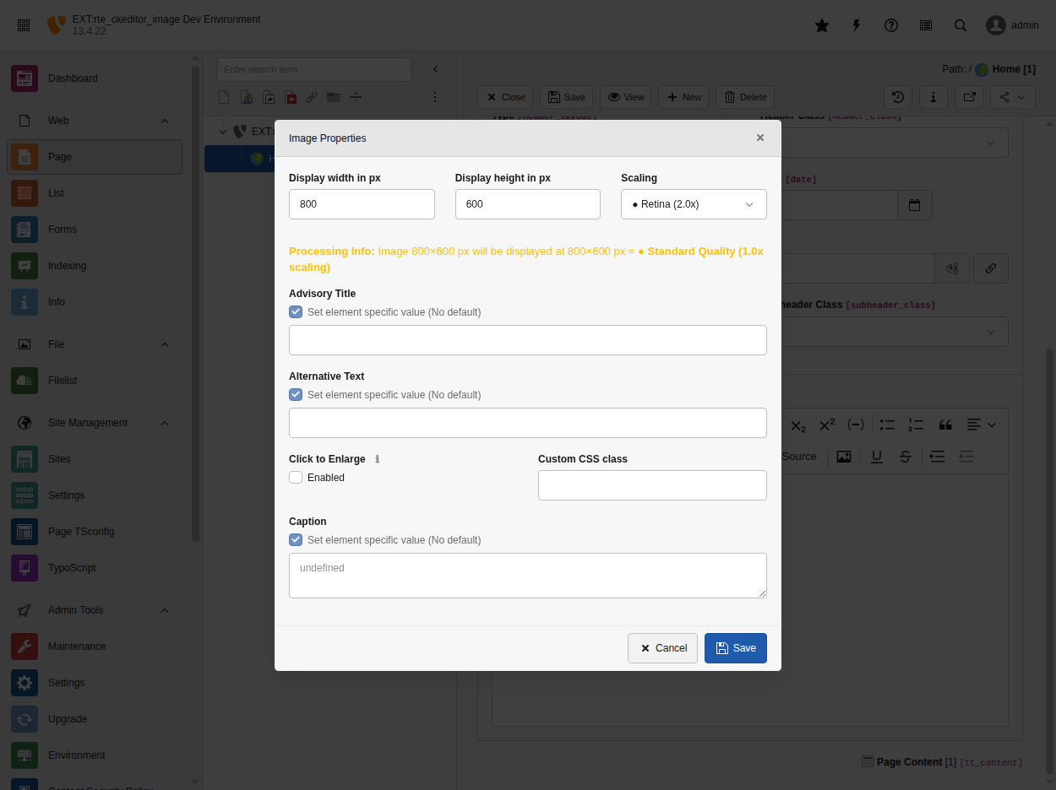Click the TYPO3 search magnifier icon

pos(961,25)
